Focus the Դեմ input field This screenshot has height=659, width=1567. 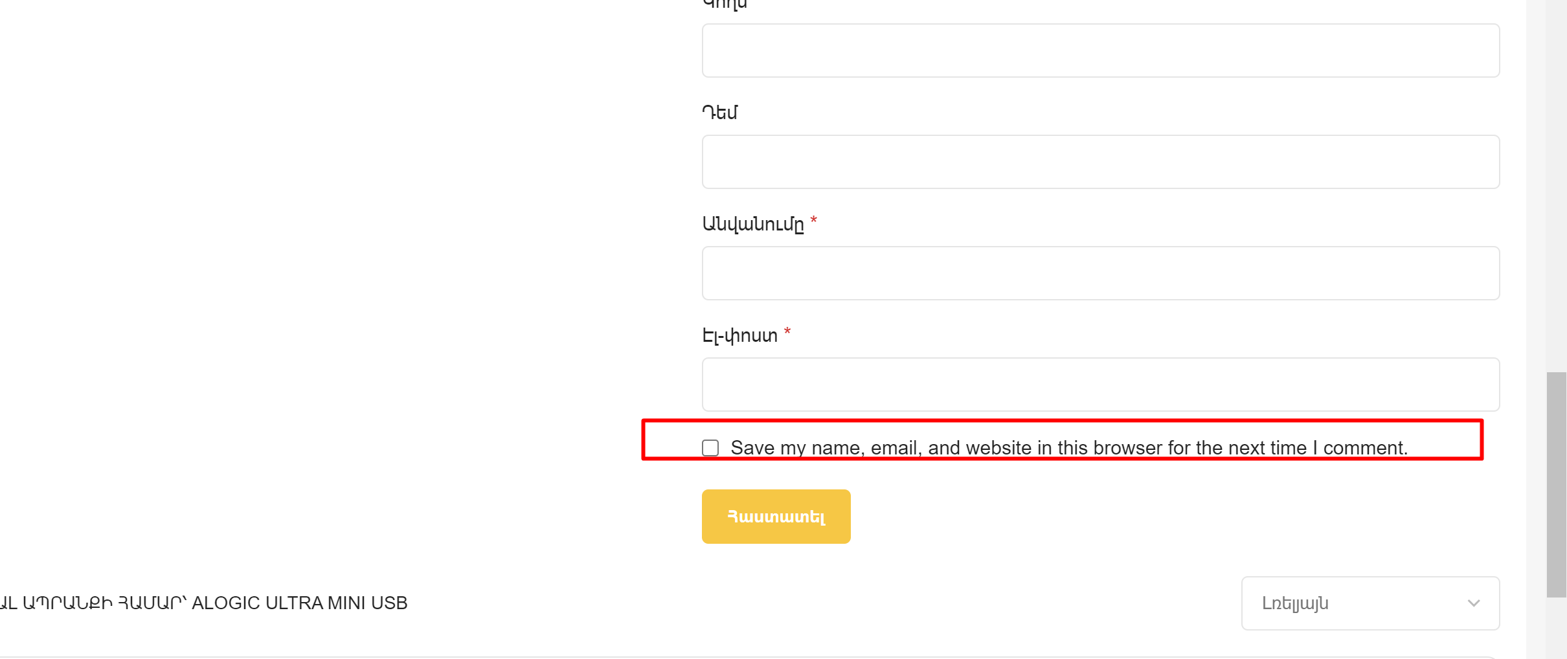pyautogui.click(x=1101, y=162)
